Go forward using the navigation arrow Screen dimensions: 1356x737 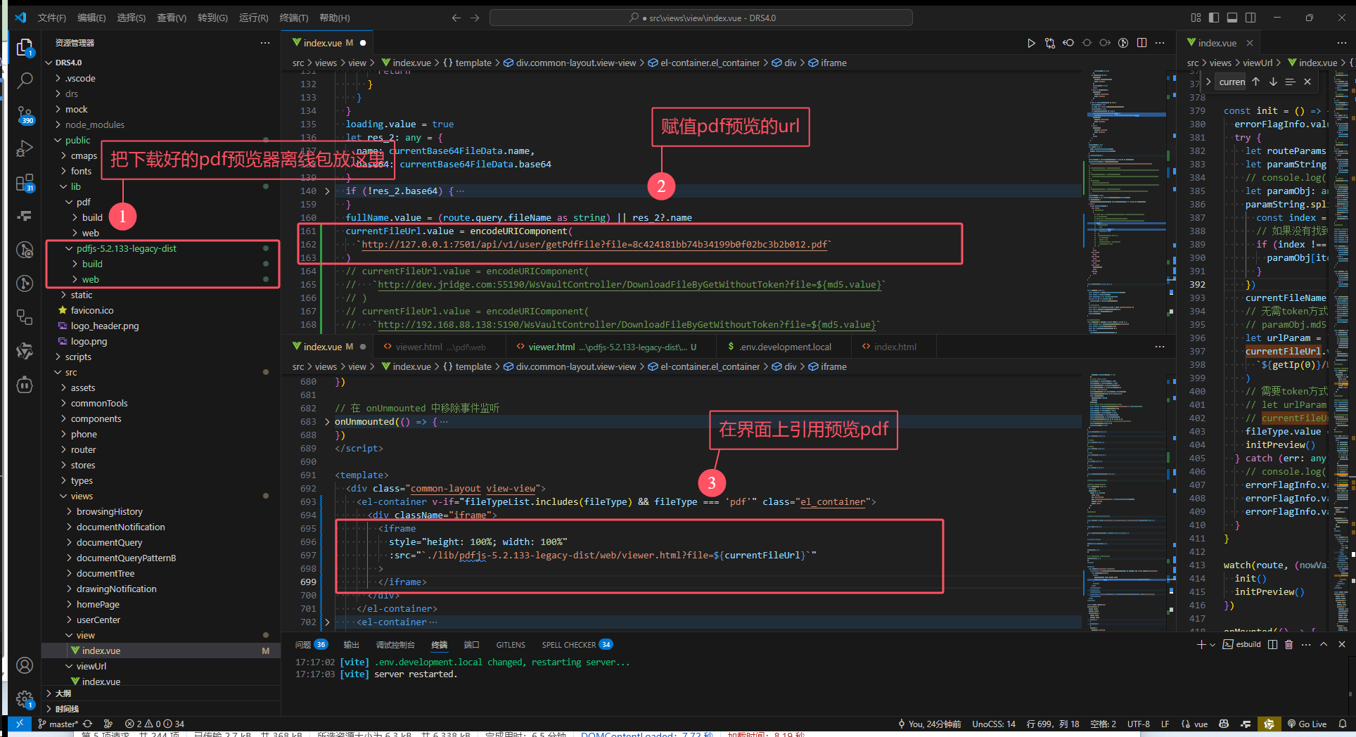[x=475, y=18]
